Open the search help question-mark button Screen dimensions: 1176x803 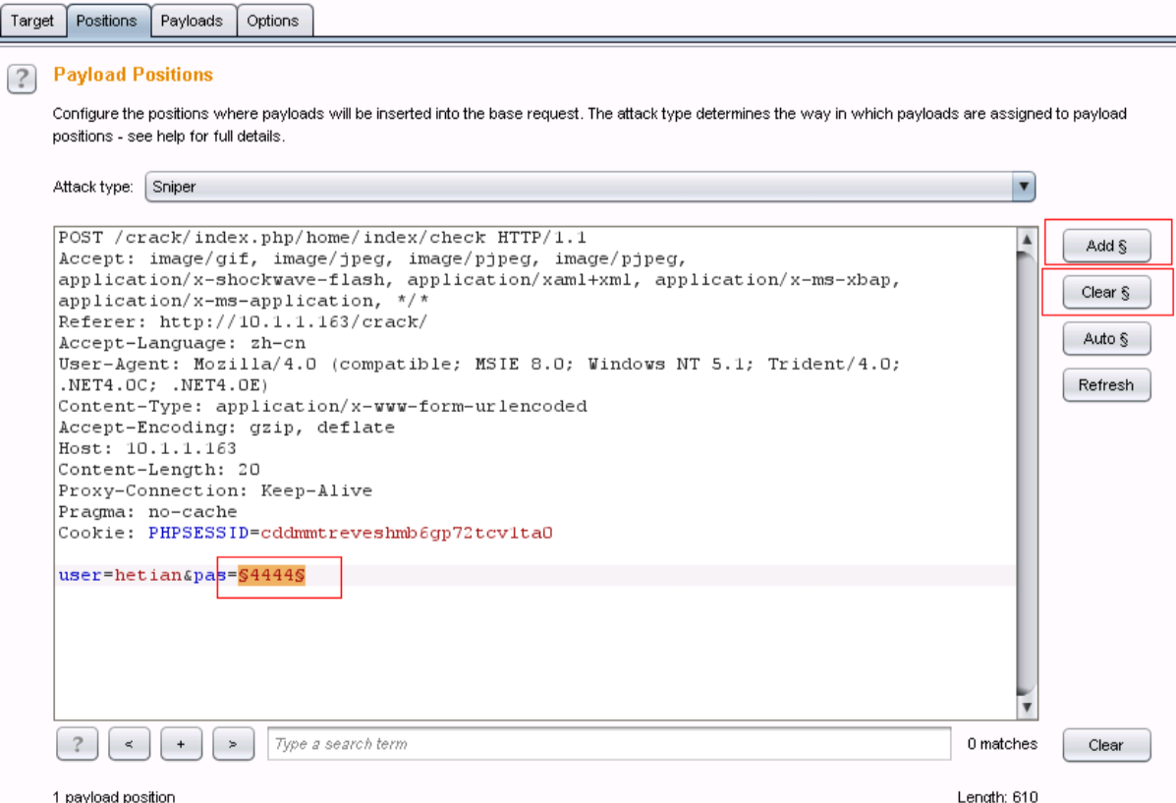point(78,744)
